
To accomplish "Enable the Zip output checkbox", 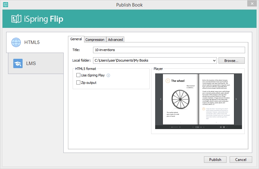I will [78, 83].
